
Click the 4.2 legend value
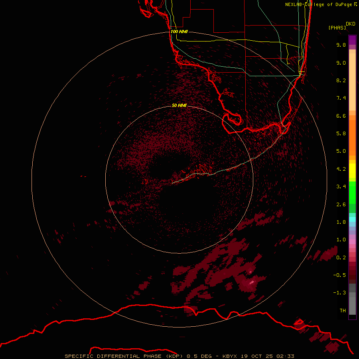click(x=341, y=169)
